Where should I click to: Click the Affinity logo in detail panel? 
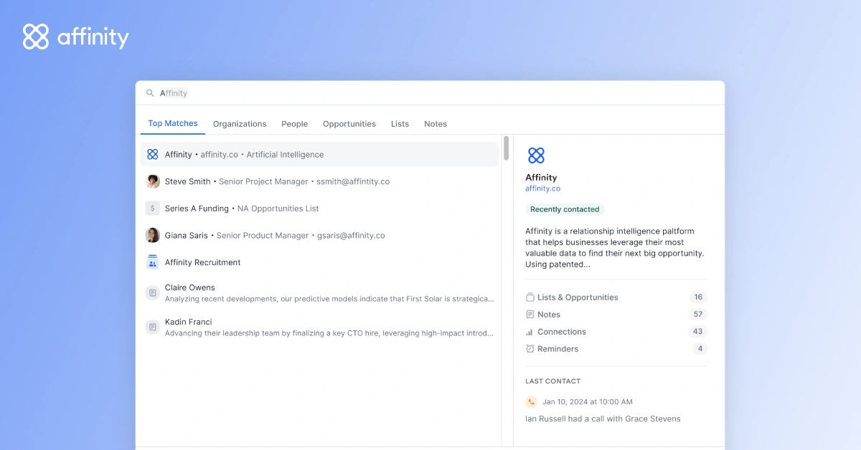536,155
